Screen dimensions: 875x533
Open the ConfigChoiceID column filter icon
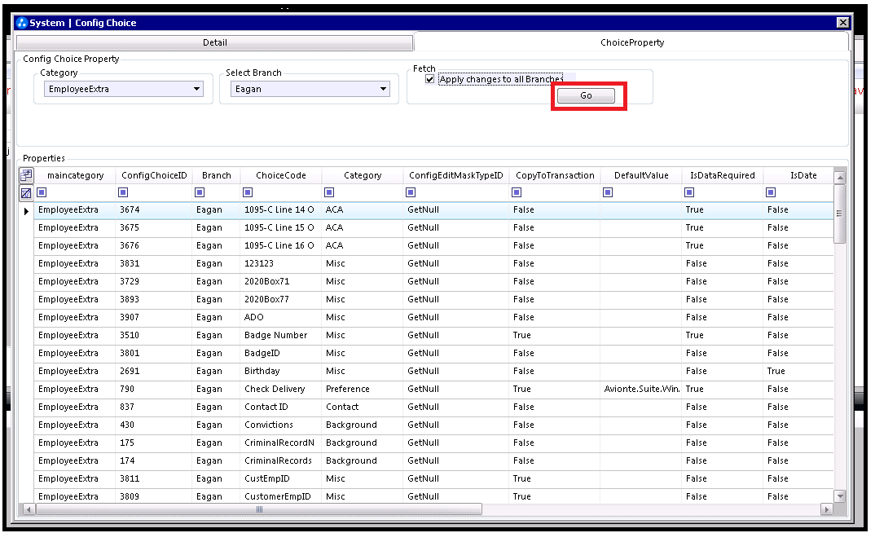tap(123, 192)
